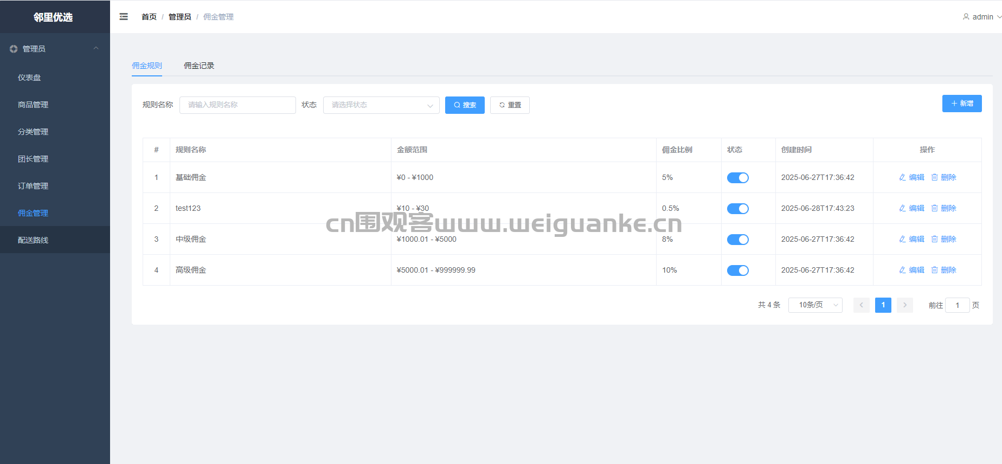The image size is (1002, 464).
Task: Collapse sidebar with the hamburger icon
Action: [124, 17]
